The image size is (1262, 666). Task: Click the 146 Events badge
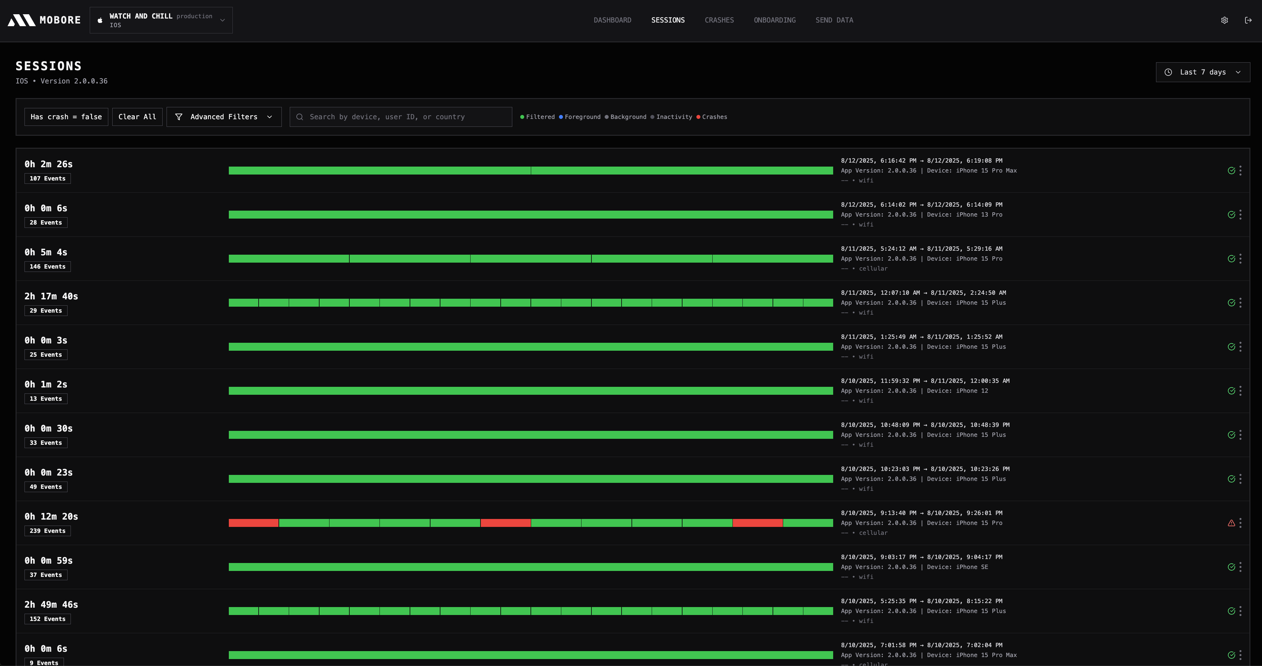point(48,267)
